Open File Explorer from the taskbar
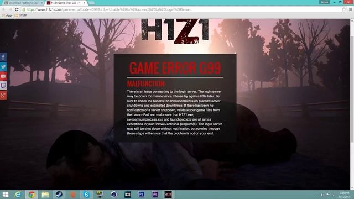The width and height of the screenshot is (354, 199). (x=45, y=195)
